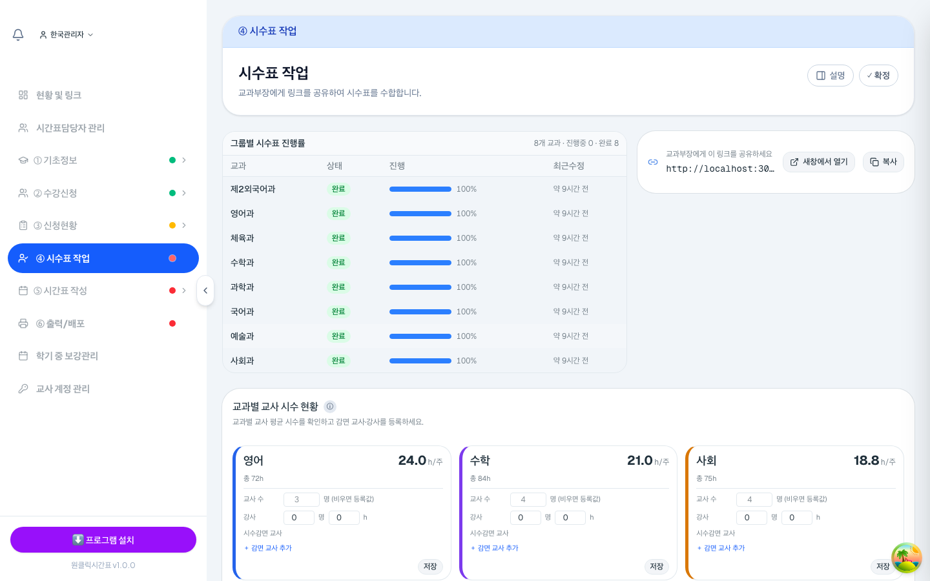The height and width of the screenshot is (581, 930).
Task: Save the 수학 card with 저장
Action: tap(657, 566)
